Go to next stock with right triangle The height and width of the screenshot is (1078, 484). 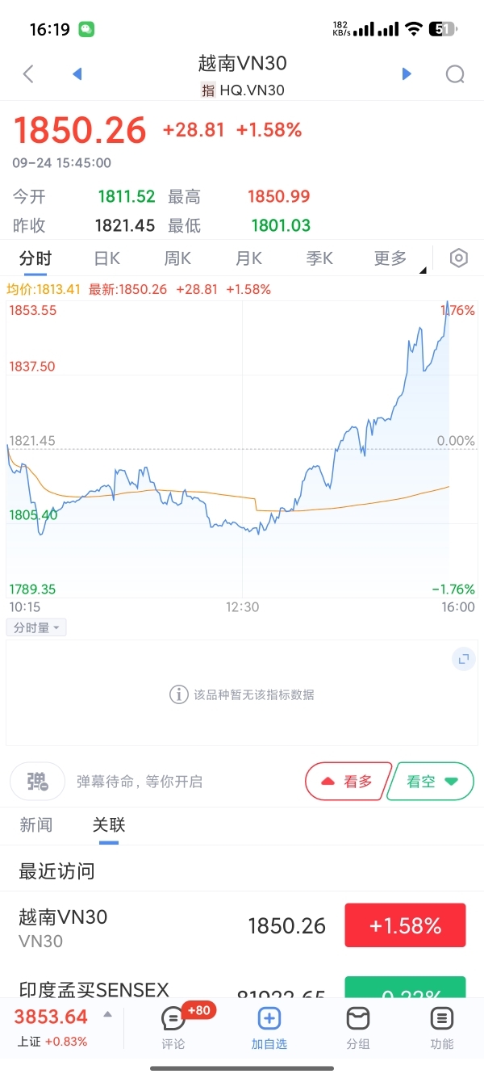point(407,74)
